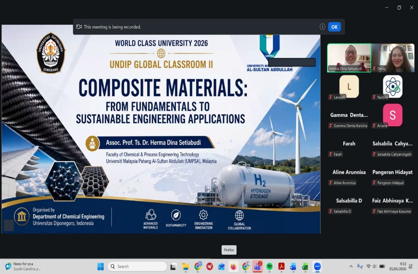Screen dimensions: 418x274
Task: Open the recording info icon
Action: pos(322,27)
